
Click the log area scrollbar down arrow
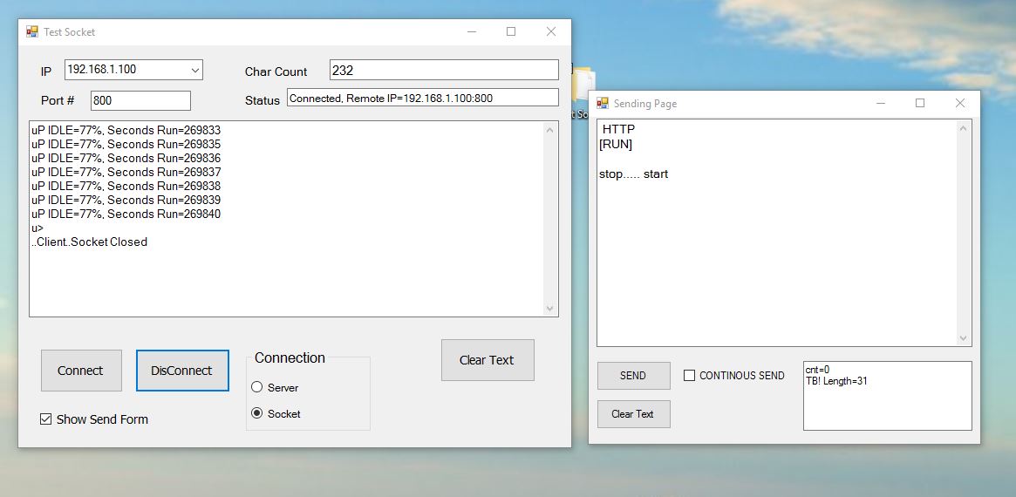549,308
